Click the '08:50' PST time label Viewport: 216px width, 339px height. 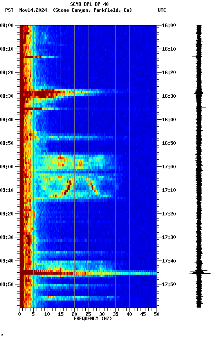coord(7,143)
